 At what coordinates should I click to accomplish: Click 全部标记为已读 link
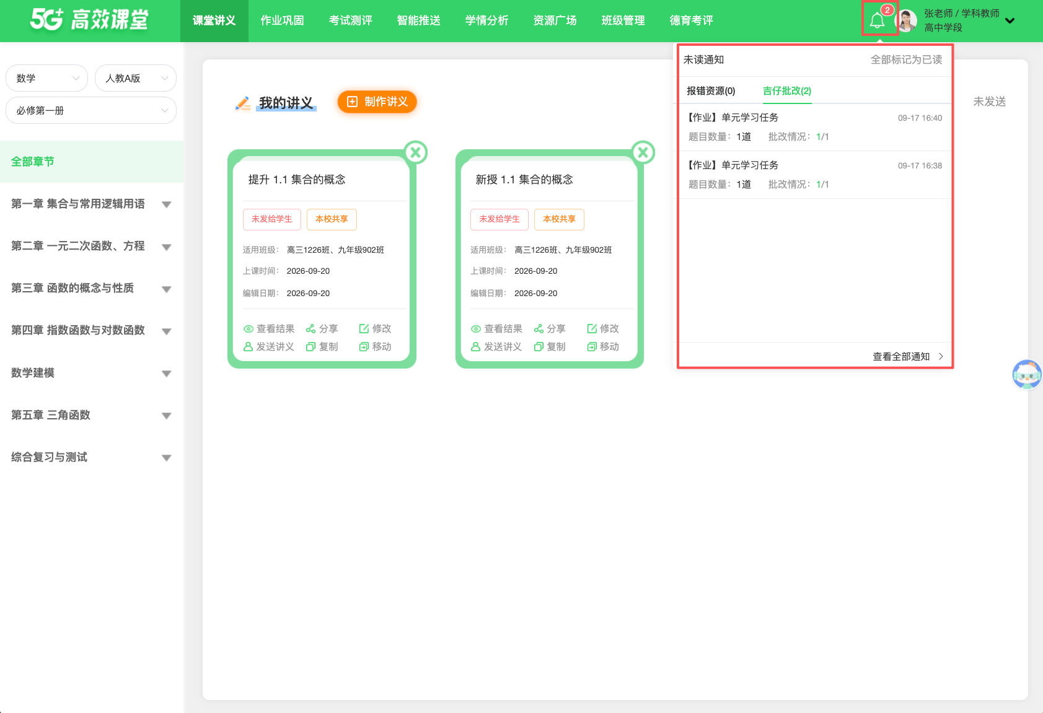coord(906,59)
